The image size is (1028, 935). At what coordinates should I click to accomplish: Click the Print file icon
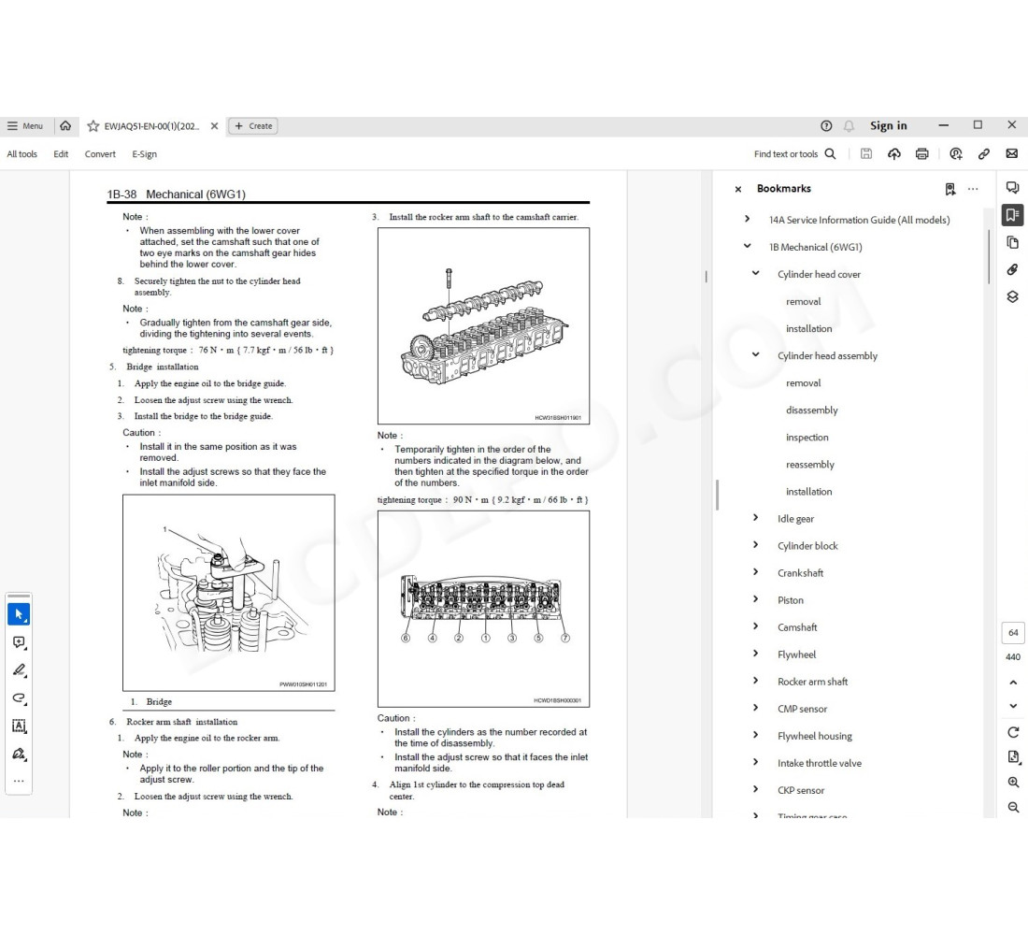[x=922, y=154]
